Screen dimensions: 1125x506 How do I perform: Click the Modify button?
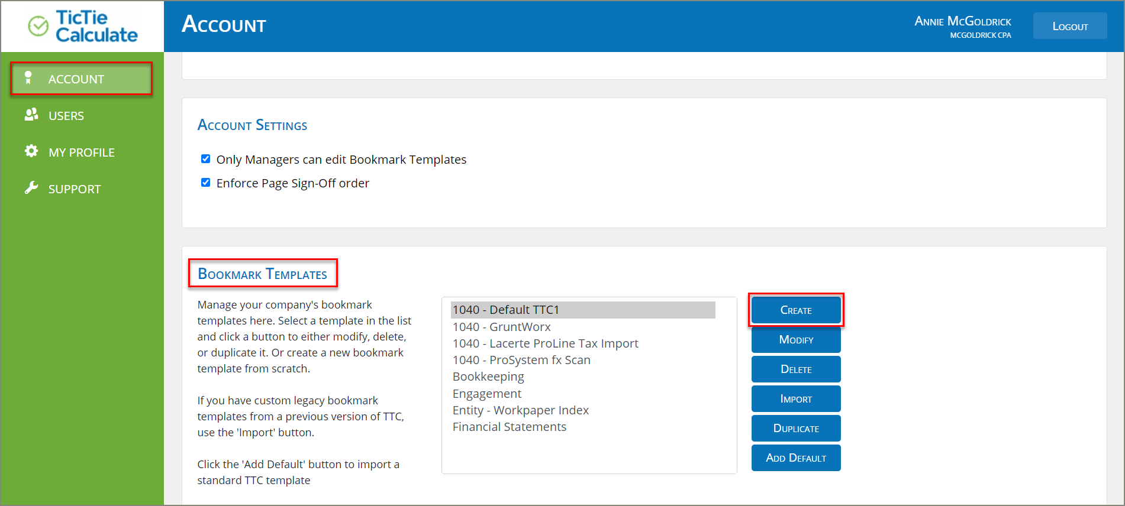click(x=795, y=340)
